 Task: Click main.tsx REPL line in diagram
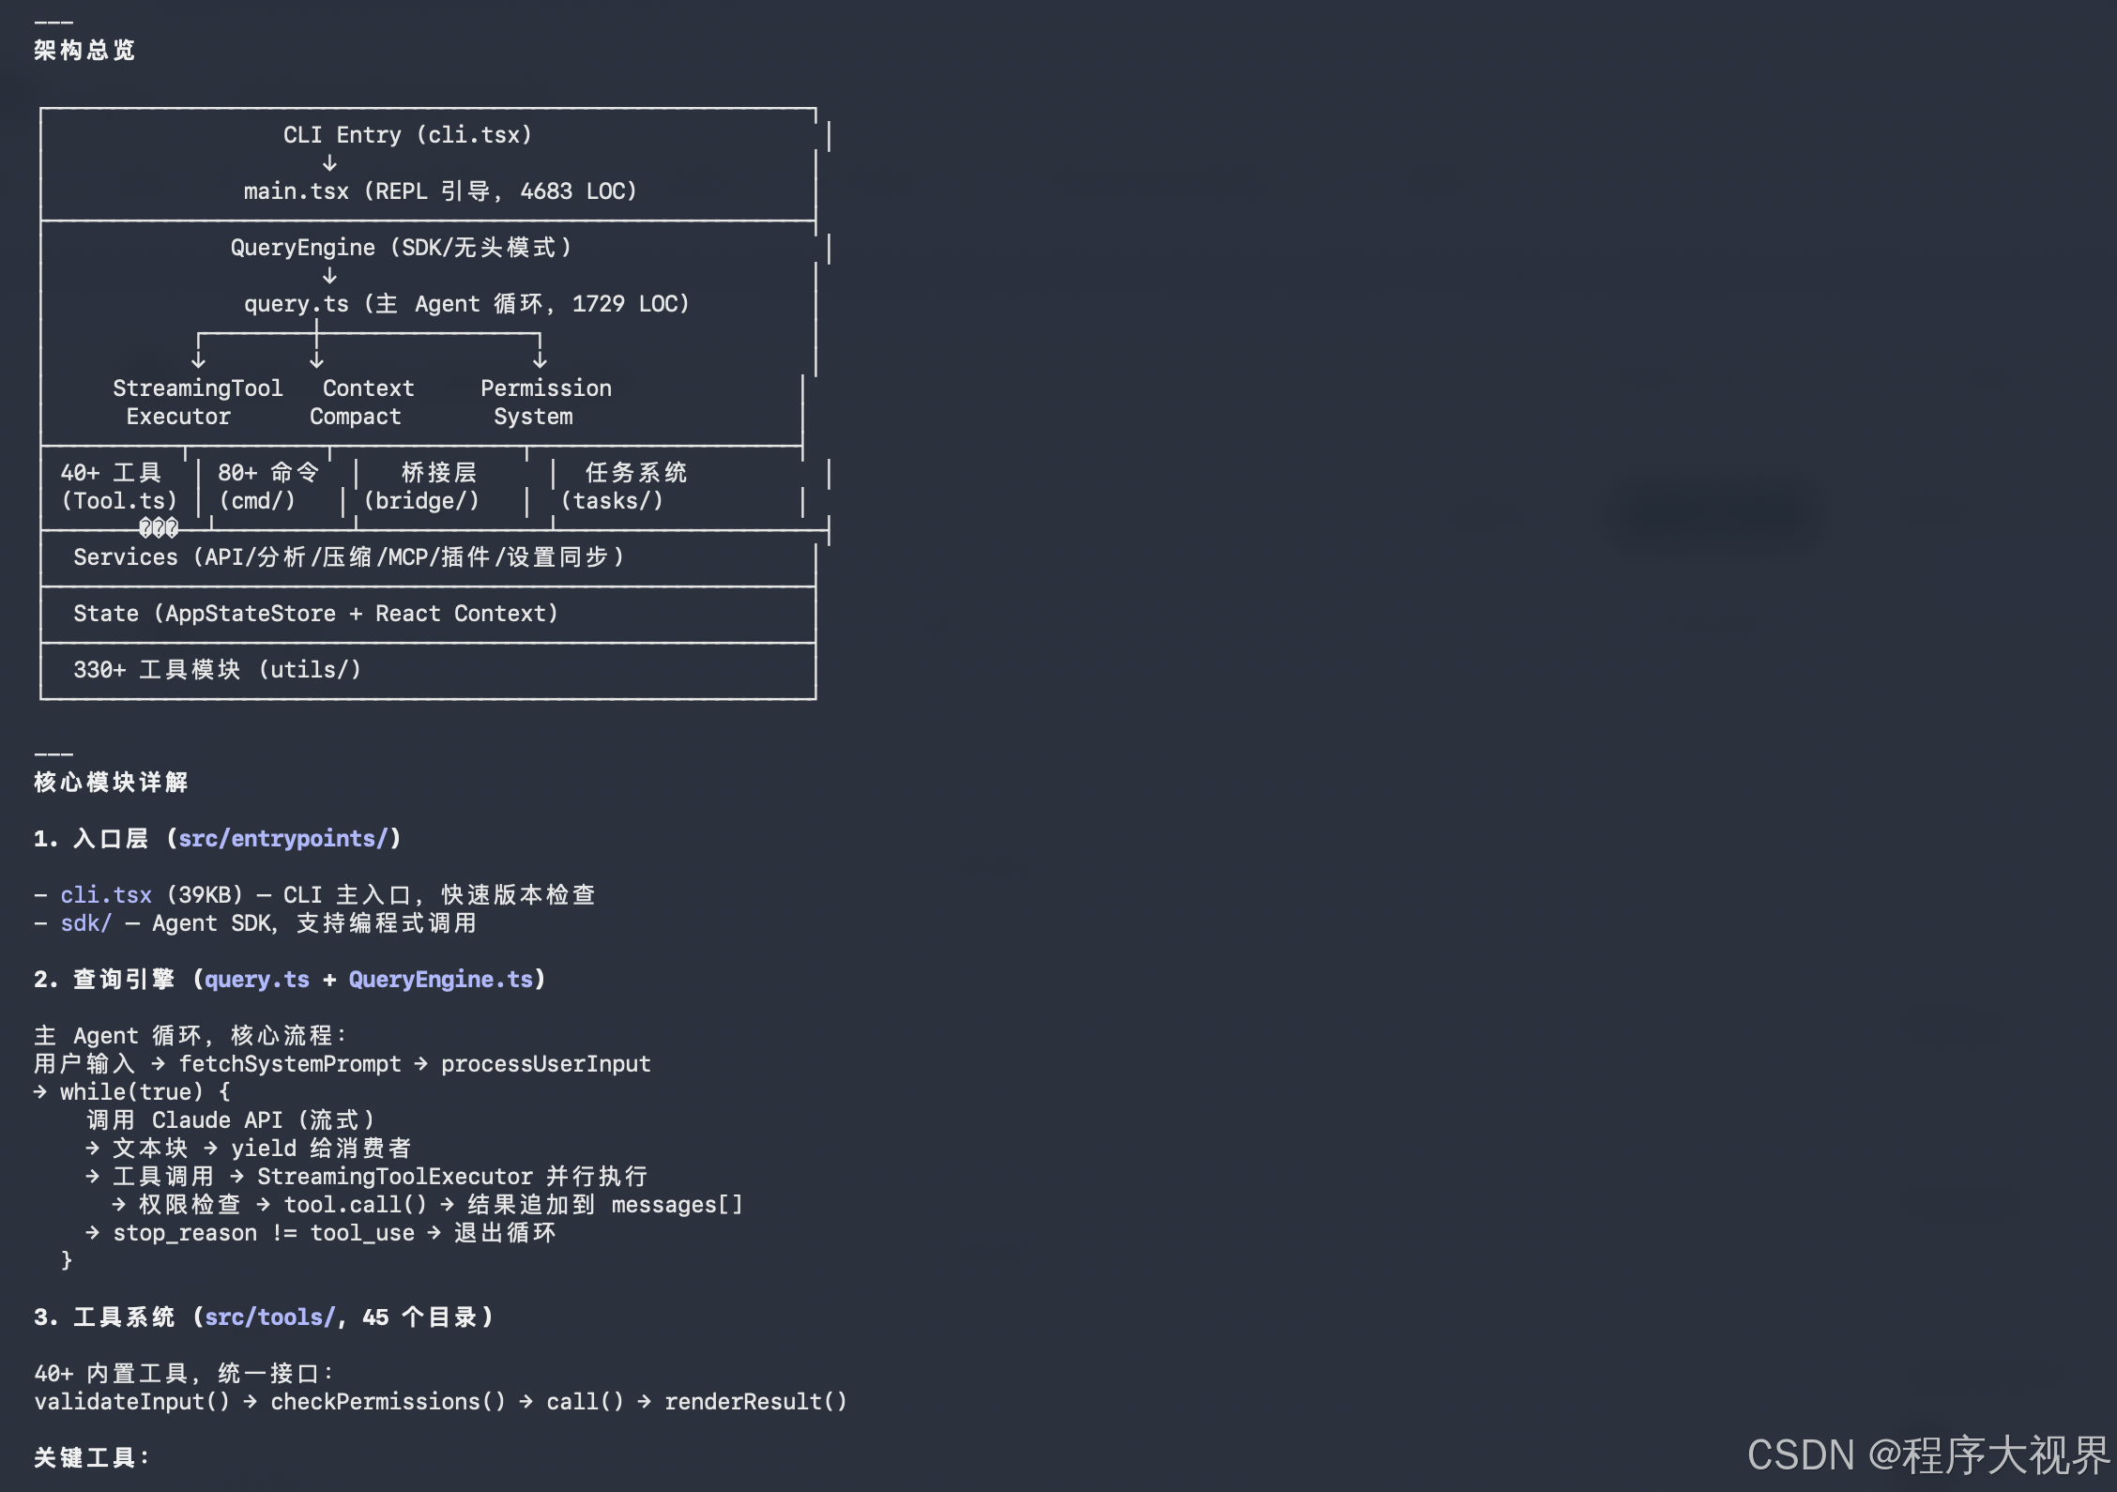pos(440,191)
